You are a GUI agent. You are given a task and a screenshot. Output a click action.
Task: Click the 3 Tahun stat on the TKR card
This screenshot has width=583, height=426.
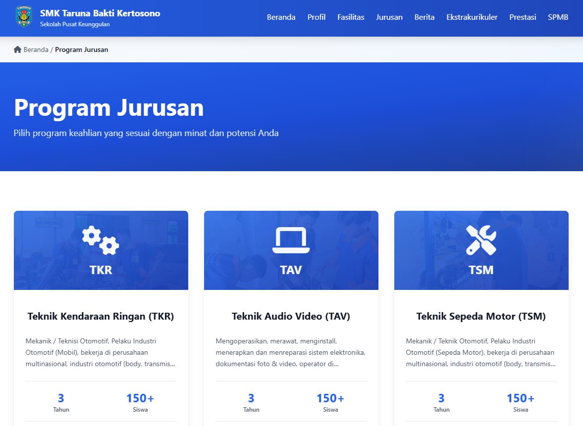[61, 402]
